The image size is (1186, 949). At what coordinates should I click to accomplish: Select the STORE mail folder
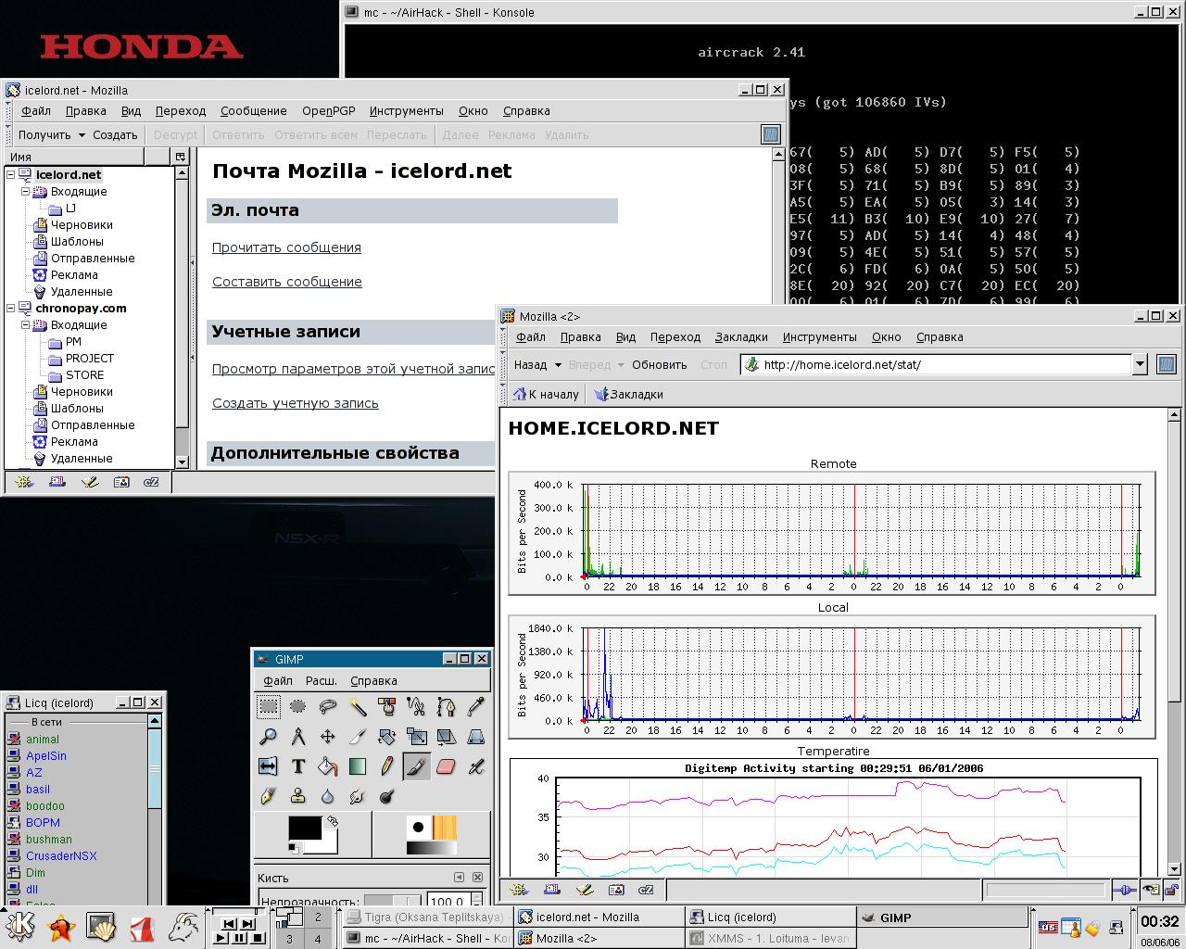pyautogui.click(x=84, y=374)
